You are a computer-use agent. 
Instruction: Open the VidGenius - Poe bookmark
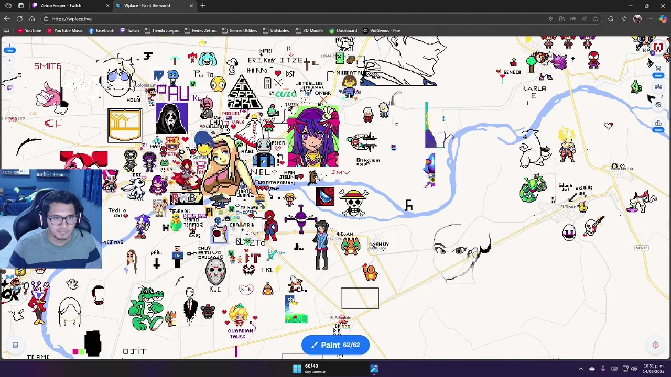tap(382, 30)
